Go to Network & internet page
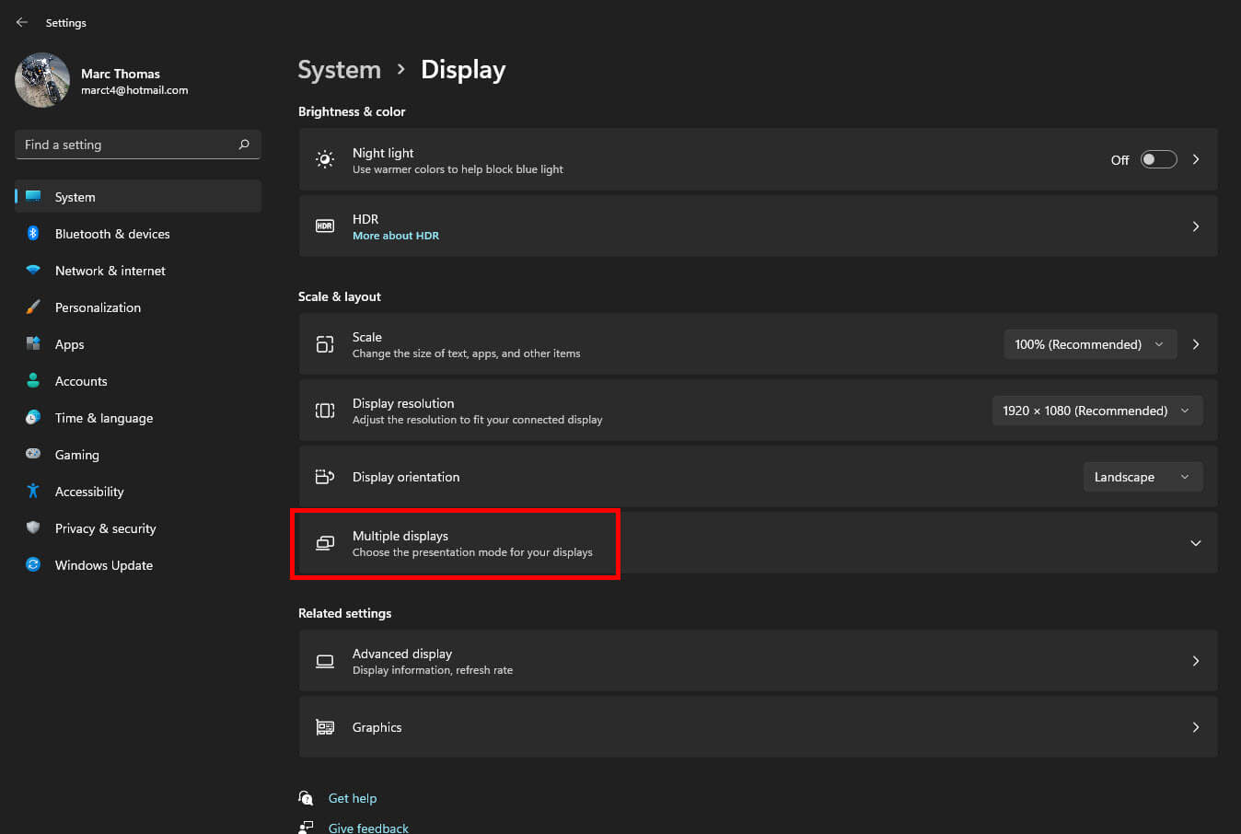 pyautogui.click(x=138, y=271)
